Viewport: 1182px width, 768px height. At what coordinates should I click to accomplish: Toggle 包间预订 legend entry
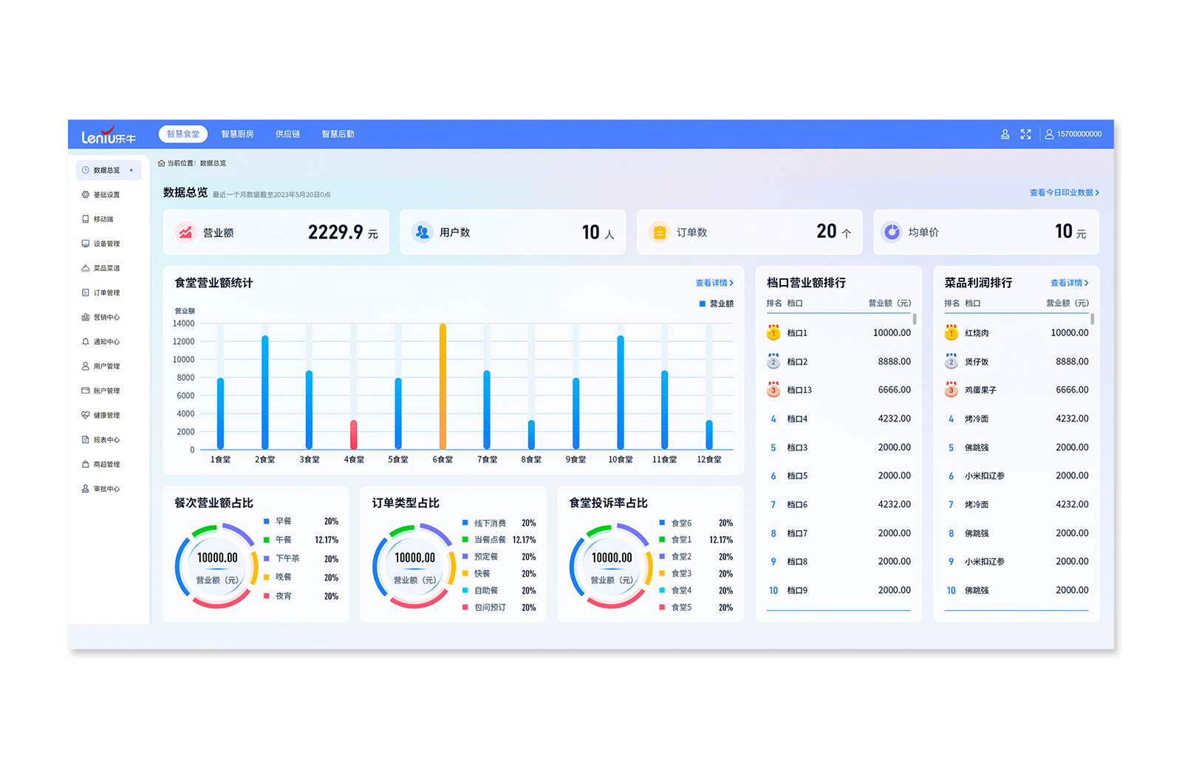point(484,608)
